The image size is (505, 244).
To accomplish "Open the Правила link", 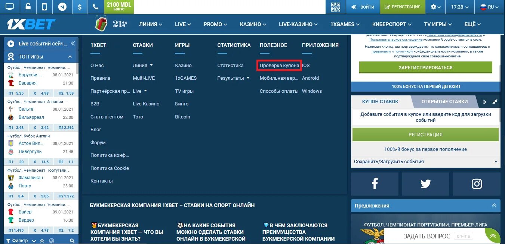I will click(100, 78).
